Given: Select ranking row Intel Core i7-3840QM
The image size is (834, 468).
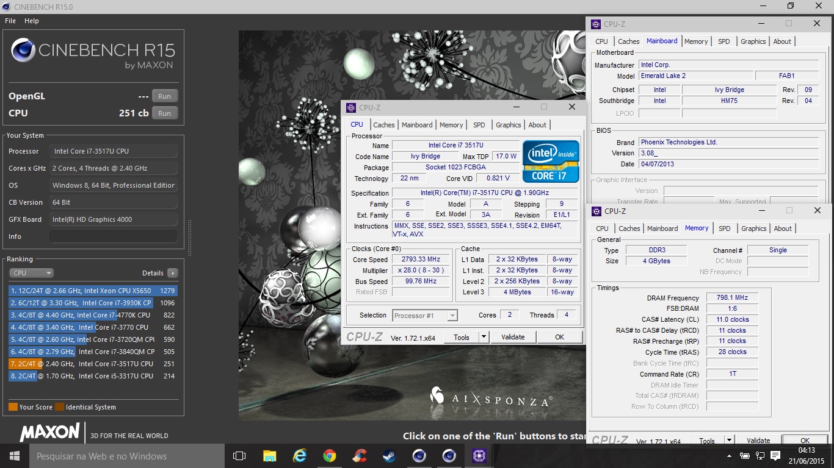Looking at the screenshot, I should [93, 352].
